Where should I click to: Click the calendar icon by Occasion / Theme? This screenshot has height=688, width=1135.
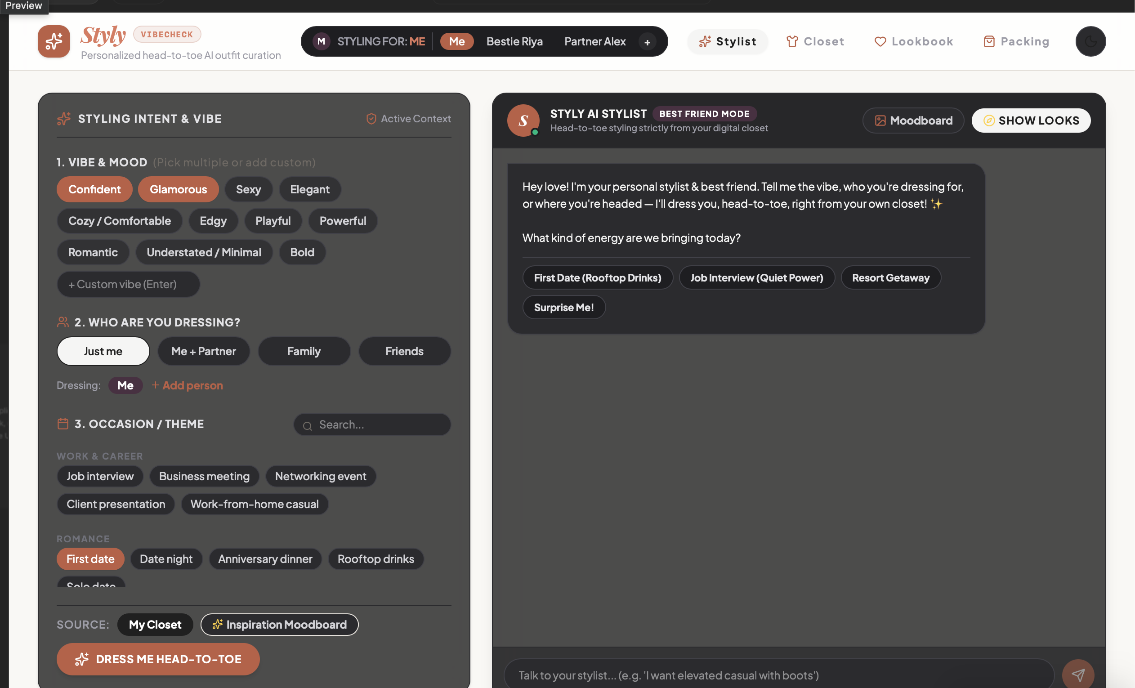63,424
